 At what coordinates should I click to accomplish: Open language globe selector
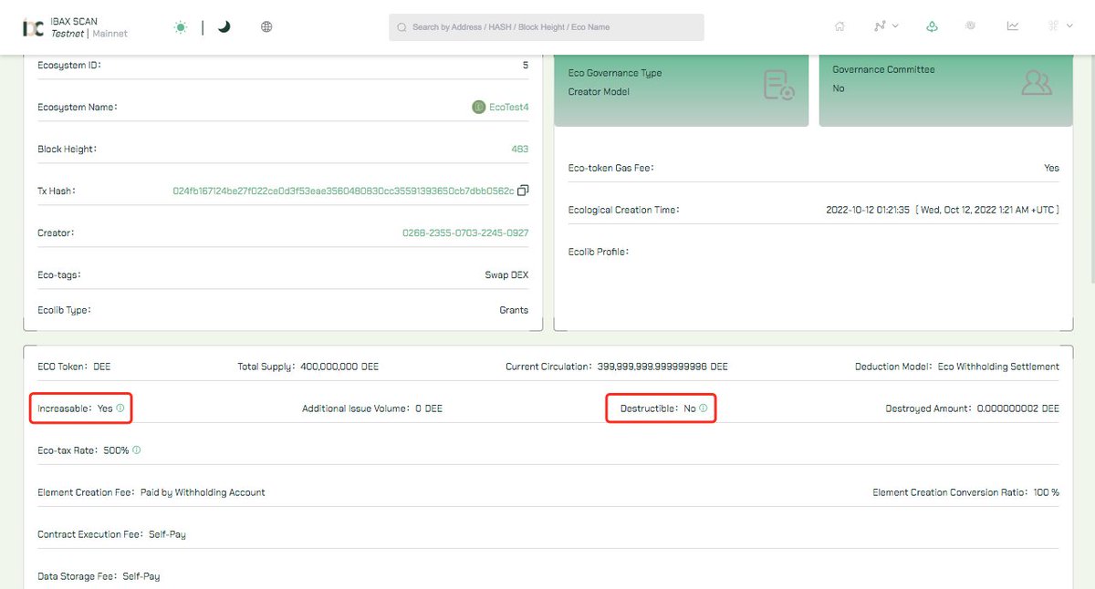click(x=266, y=27)
